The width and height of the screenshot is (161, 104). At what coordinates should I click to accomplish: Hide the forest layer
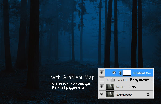[x=101, y=87]
